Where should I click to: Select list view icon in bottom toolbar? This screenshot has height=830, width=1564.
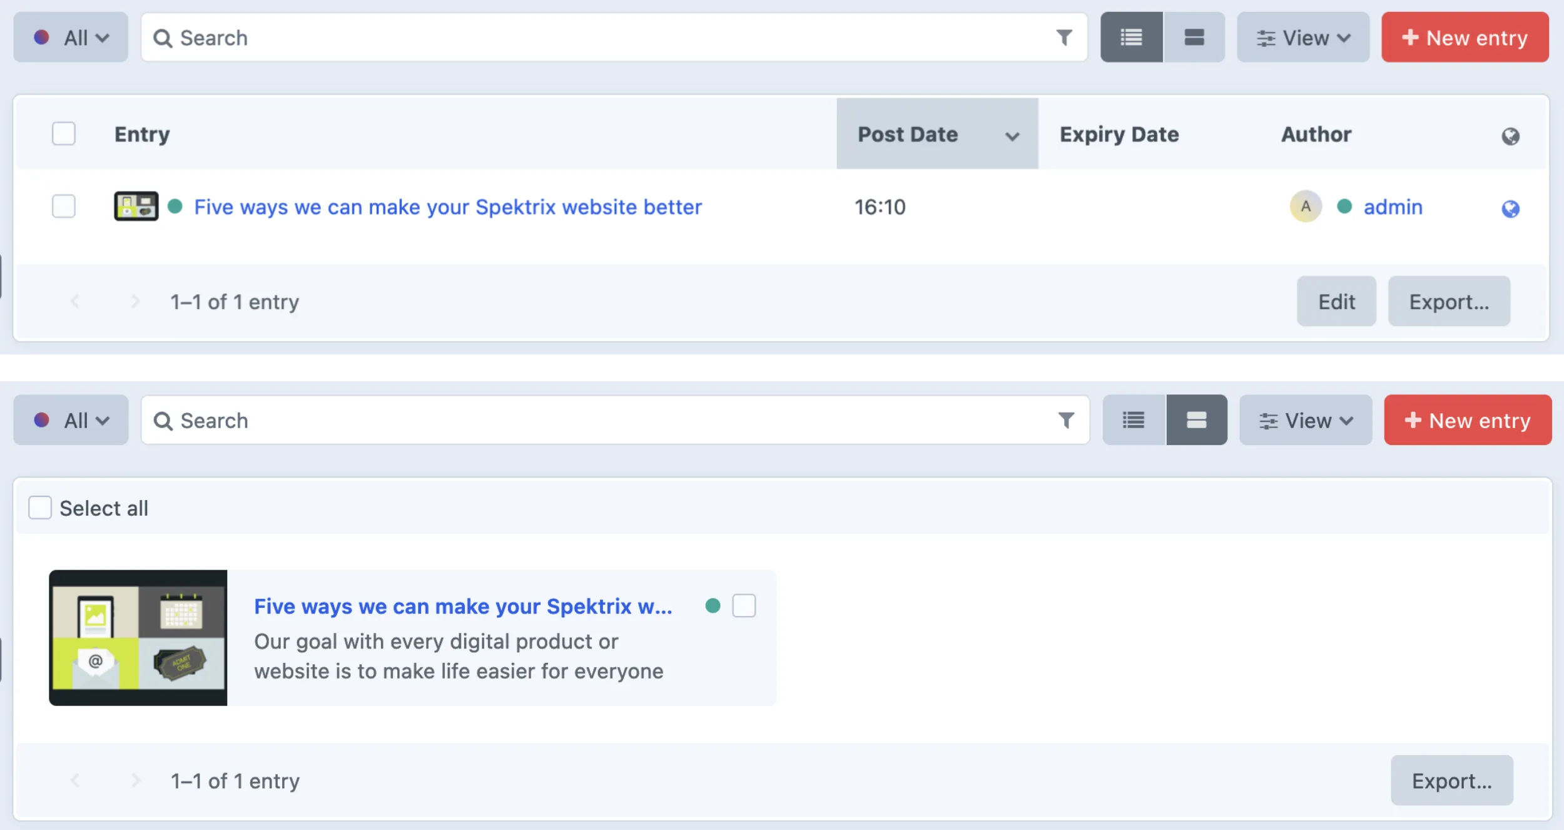pos(1134,420)
